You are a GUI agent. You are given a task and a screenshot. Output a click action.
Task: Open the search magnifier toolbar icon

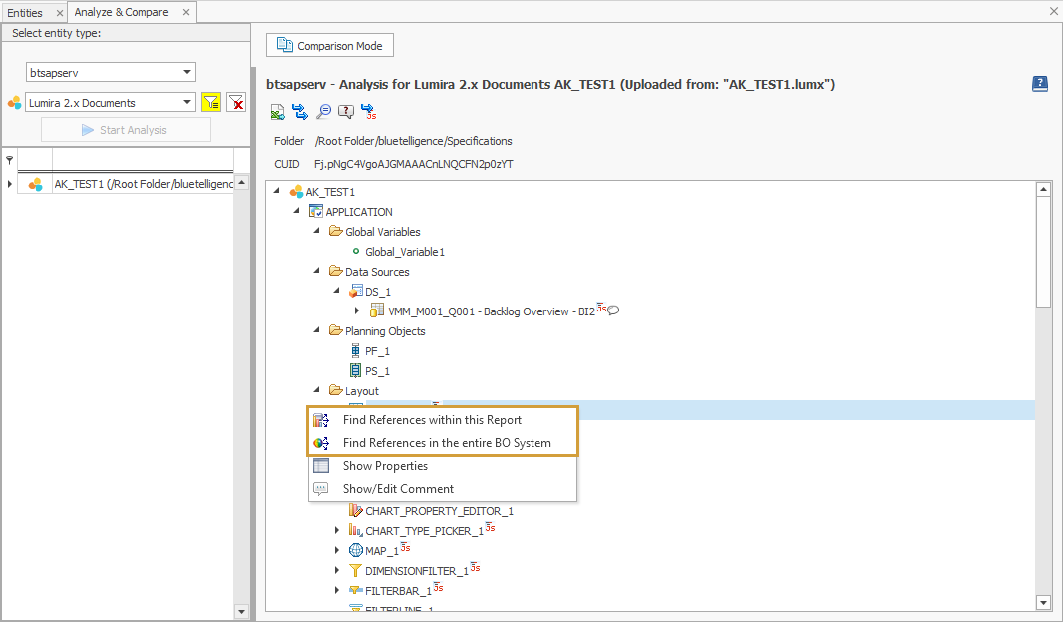tap(322, 111)
